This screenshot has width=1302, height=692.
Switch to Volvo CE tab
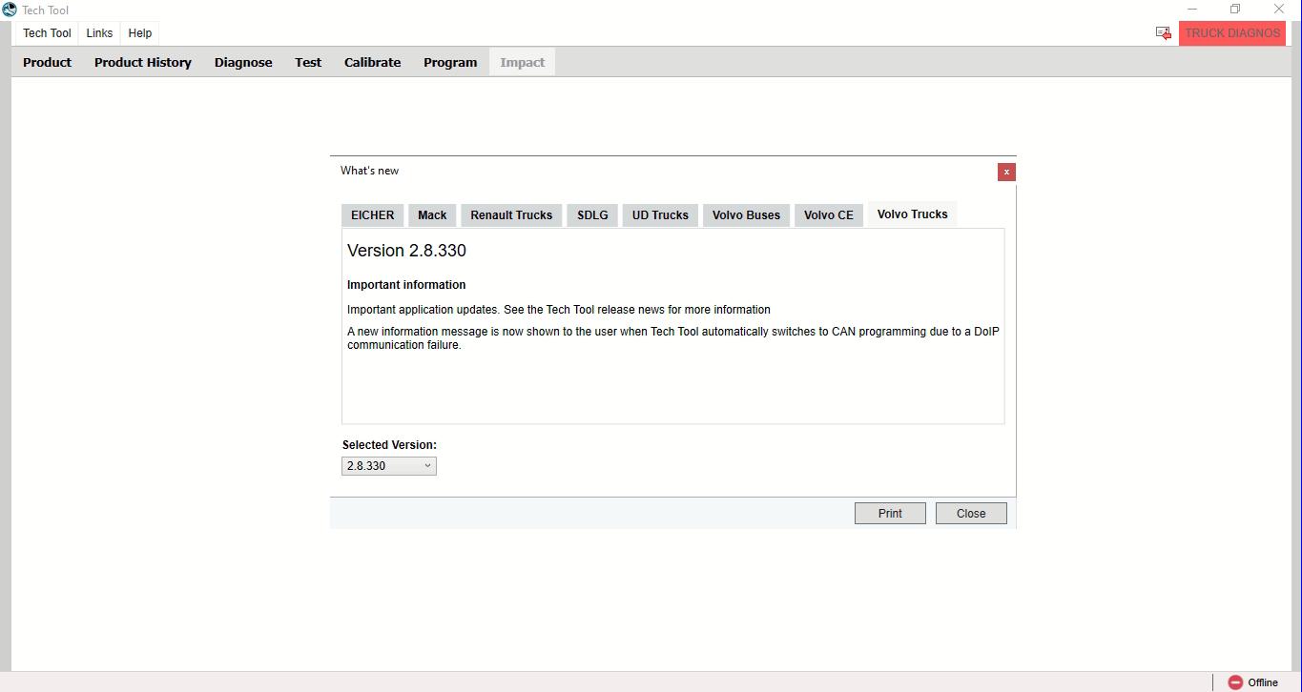point(829,215)
